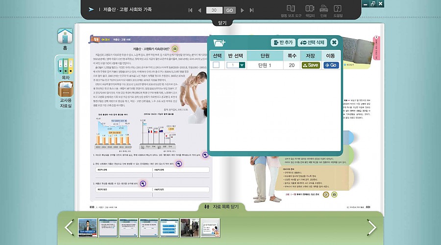The height and width of the screenshot is (245, 441).
Task: Click the 인쇄 print icon
Action: click(x=323, y=10)
